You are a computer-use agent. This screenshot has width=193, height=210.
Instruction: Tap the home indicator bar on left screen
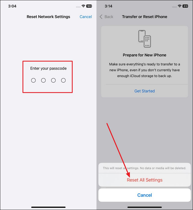point(48,207)
